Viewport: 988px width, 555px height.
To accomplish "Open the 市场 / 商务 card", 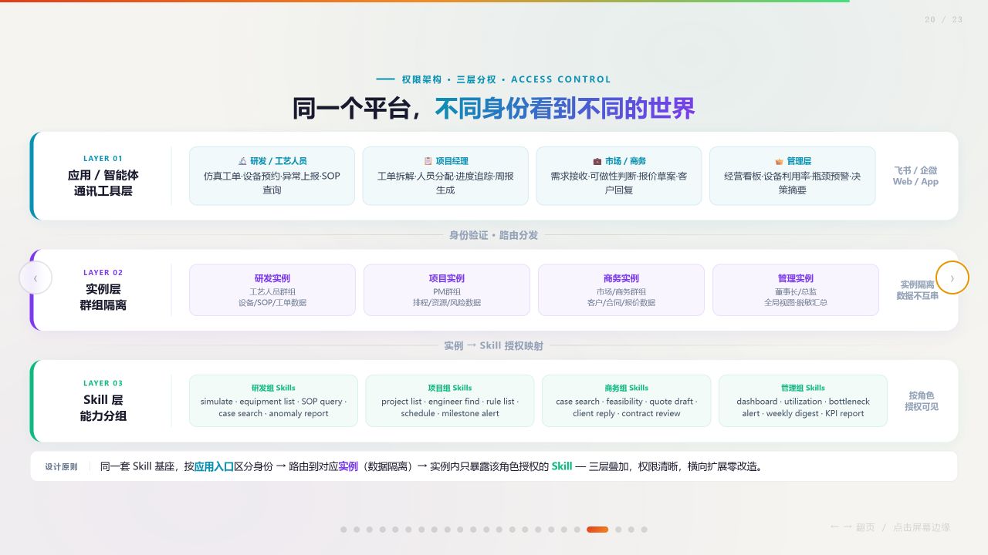I will click(619, 176).
